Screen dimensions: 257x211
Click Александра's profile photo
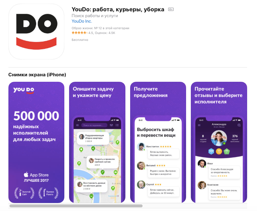[219, 138]
